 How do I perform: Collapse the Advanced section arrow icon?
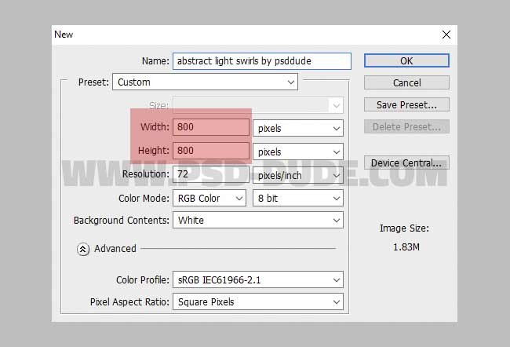tap(83, 249)
